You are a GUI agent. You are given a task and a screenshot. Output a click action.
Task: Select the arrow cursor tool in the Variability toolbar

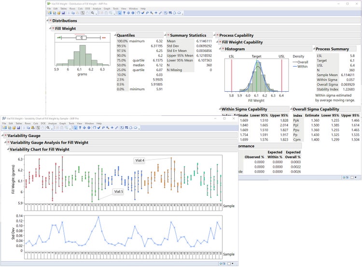(x=75, y=128)
